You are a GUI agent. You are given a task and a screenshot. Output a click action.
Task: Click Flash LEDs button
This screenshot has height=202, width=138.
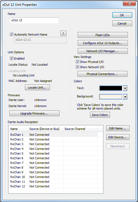[x=103, y=35]
